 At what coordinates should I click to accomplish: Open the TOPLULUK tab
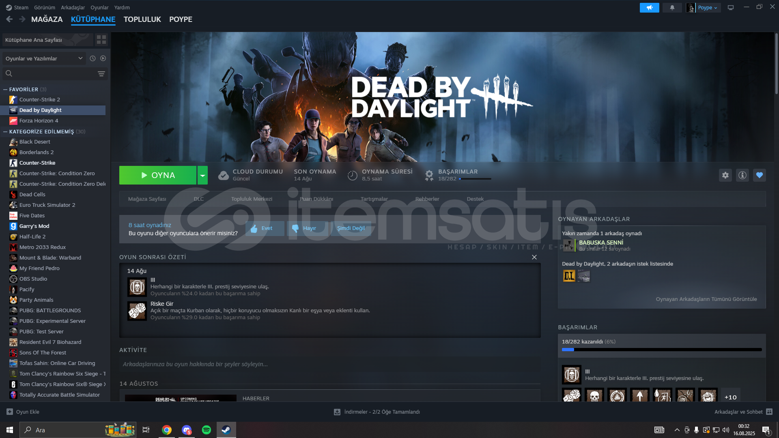coord(142,19)
